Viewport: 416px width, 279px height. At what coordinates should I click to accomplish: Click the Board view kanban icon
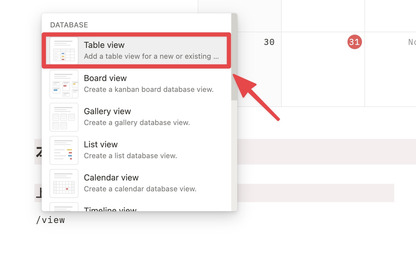[64, 84]
